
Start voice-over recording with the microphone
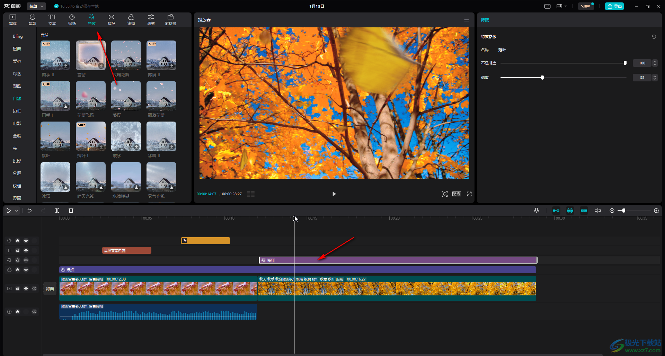coord(537,211)
